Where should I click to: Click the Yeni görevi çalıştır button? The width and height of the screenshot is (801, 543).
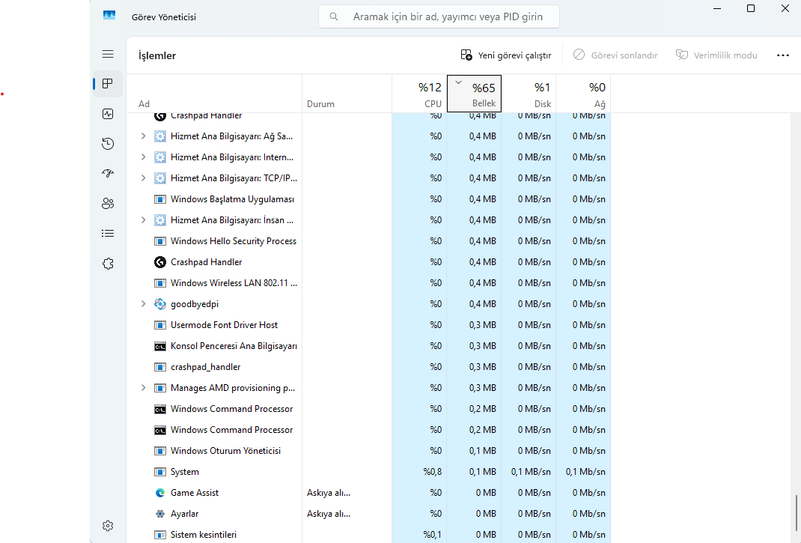coord(506,55)
